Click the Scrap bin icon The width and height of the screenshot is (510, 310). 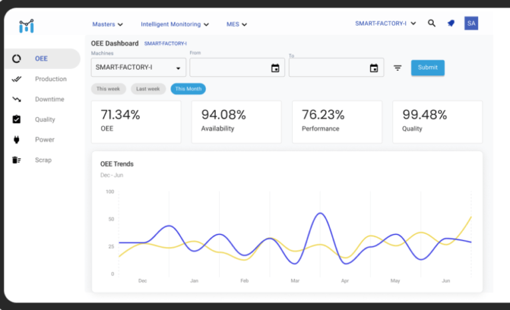(x=17, y=160)
